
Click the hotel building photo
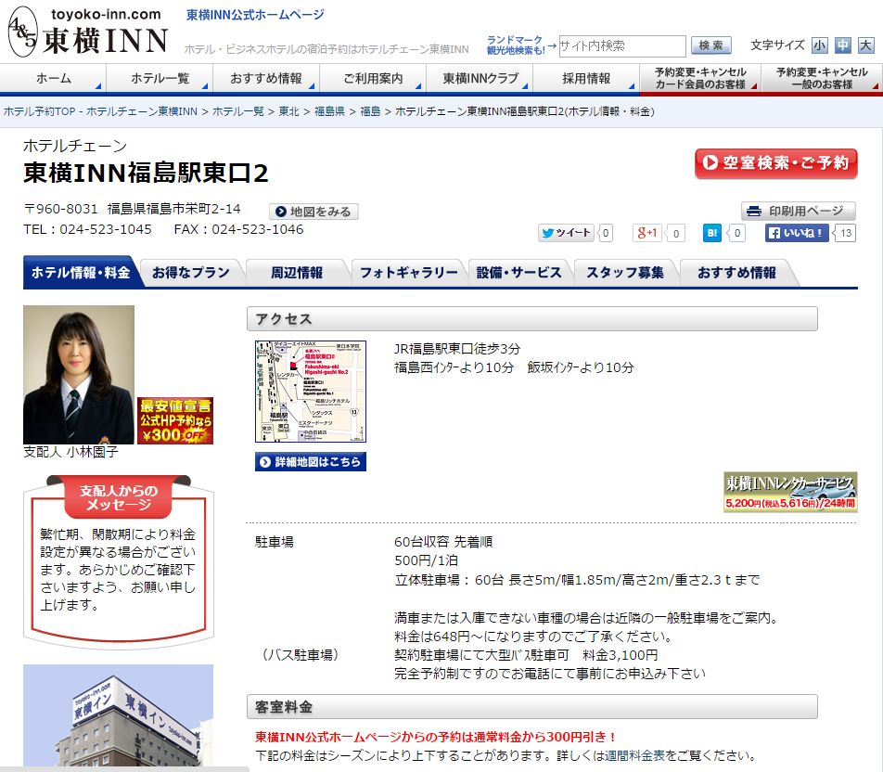tap(119, 714)
